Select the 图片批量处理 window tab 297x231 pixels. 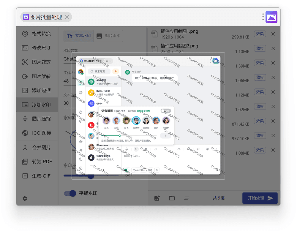[46, 17]
